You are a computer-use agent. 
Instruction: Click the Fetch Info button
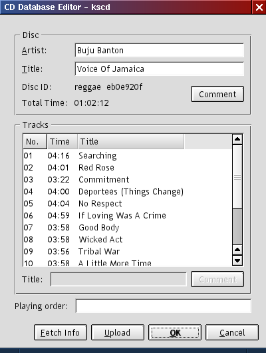point(61,332)
